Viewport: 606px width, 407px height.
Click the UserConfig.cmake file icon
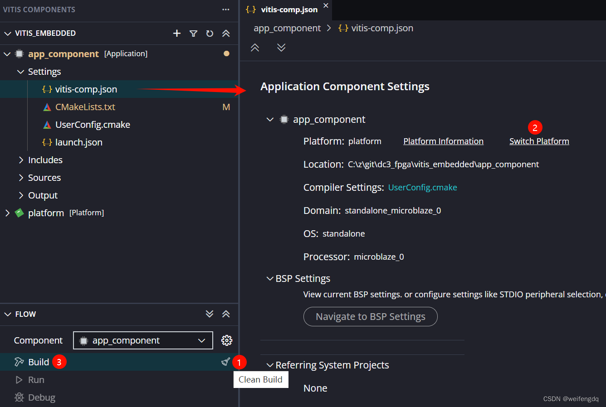pos(47,125)
